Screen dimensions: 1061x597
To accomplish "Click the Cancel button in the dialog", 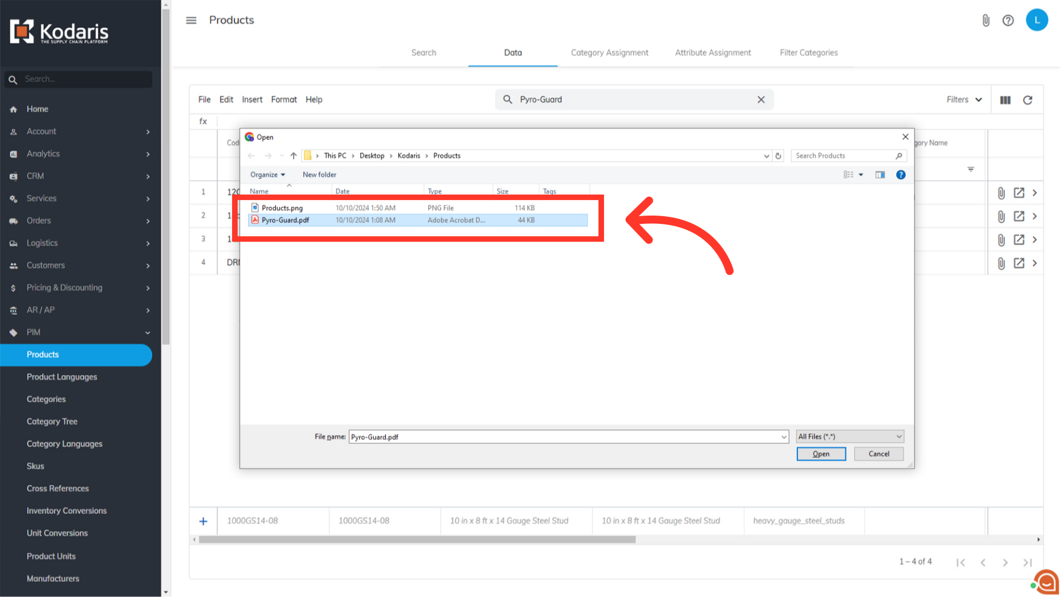I will (878, 454).
